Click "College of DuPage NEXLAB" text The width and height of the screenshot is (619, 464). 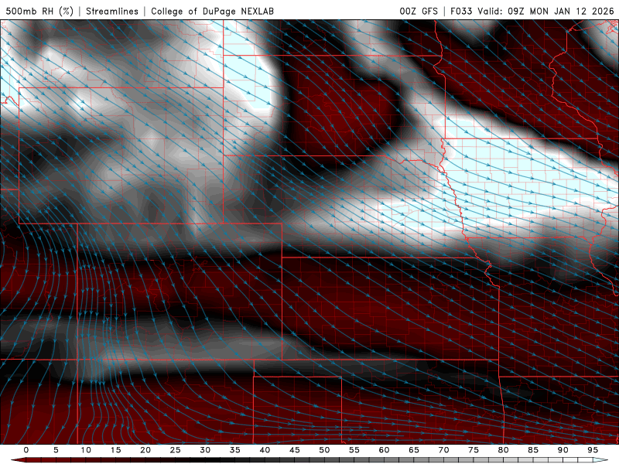212,11
